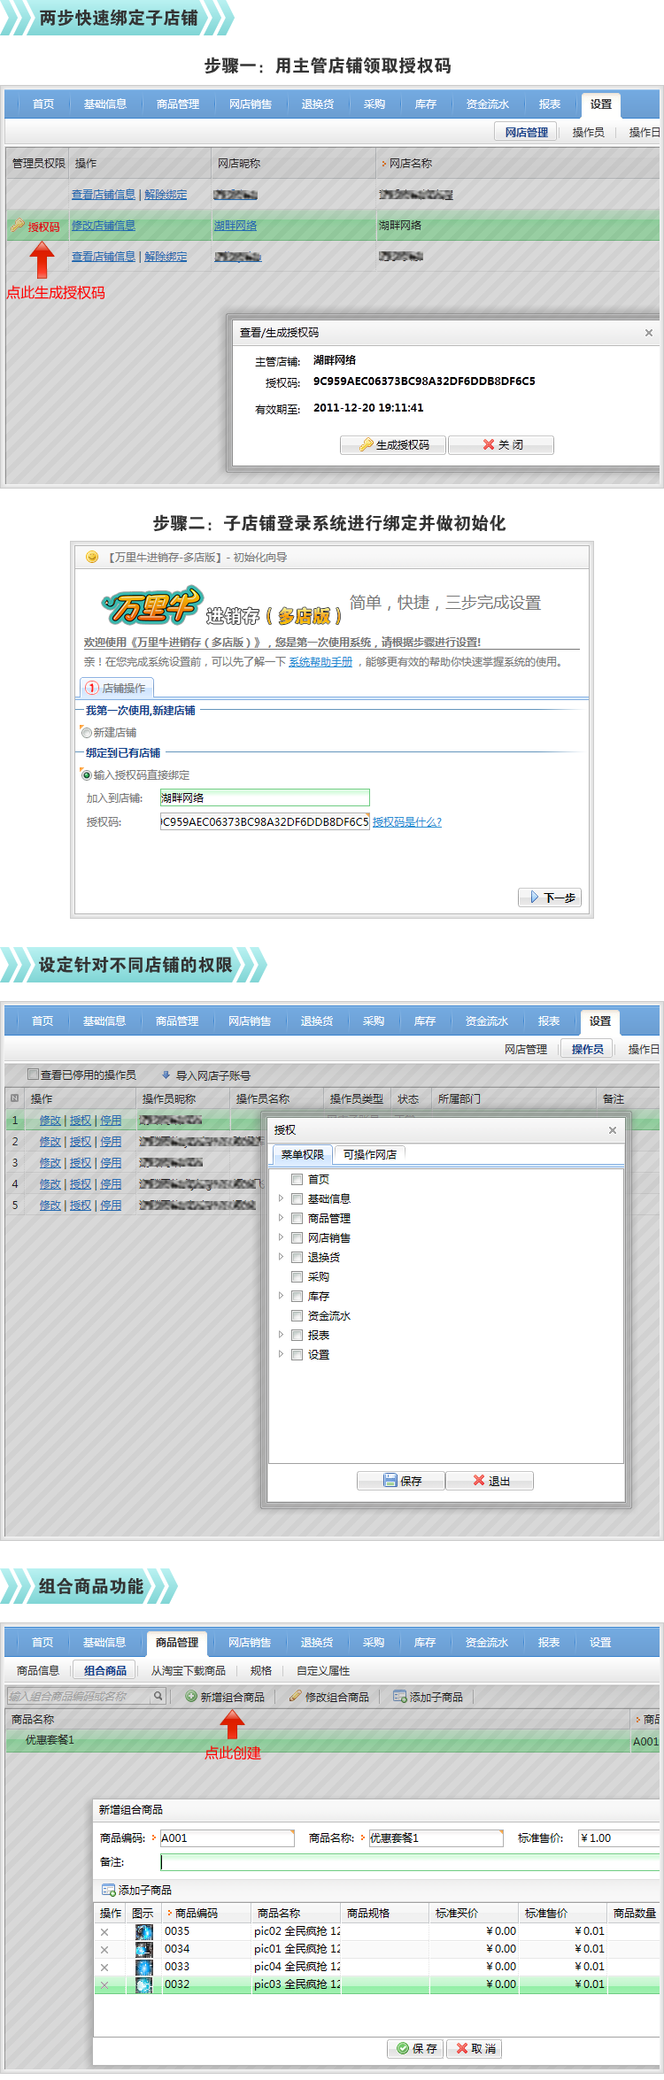Image resolution: width=664 pixels, height=2080 pixels.
Task: Click the search magnifier in the combo product search box
Action: pyautogui.click(x=158, y=1697)
